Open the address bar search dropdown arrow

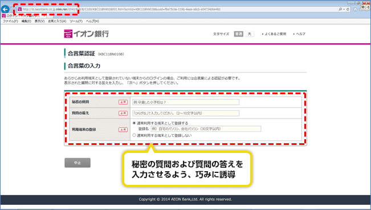tap(344, 9)
